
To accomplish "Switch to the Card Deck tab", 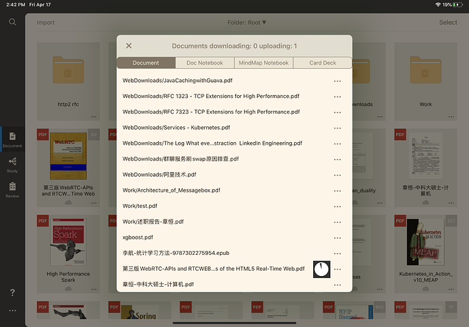I will click(323, 63).
